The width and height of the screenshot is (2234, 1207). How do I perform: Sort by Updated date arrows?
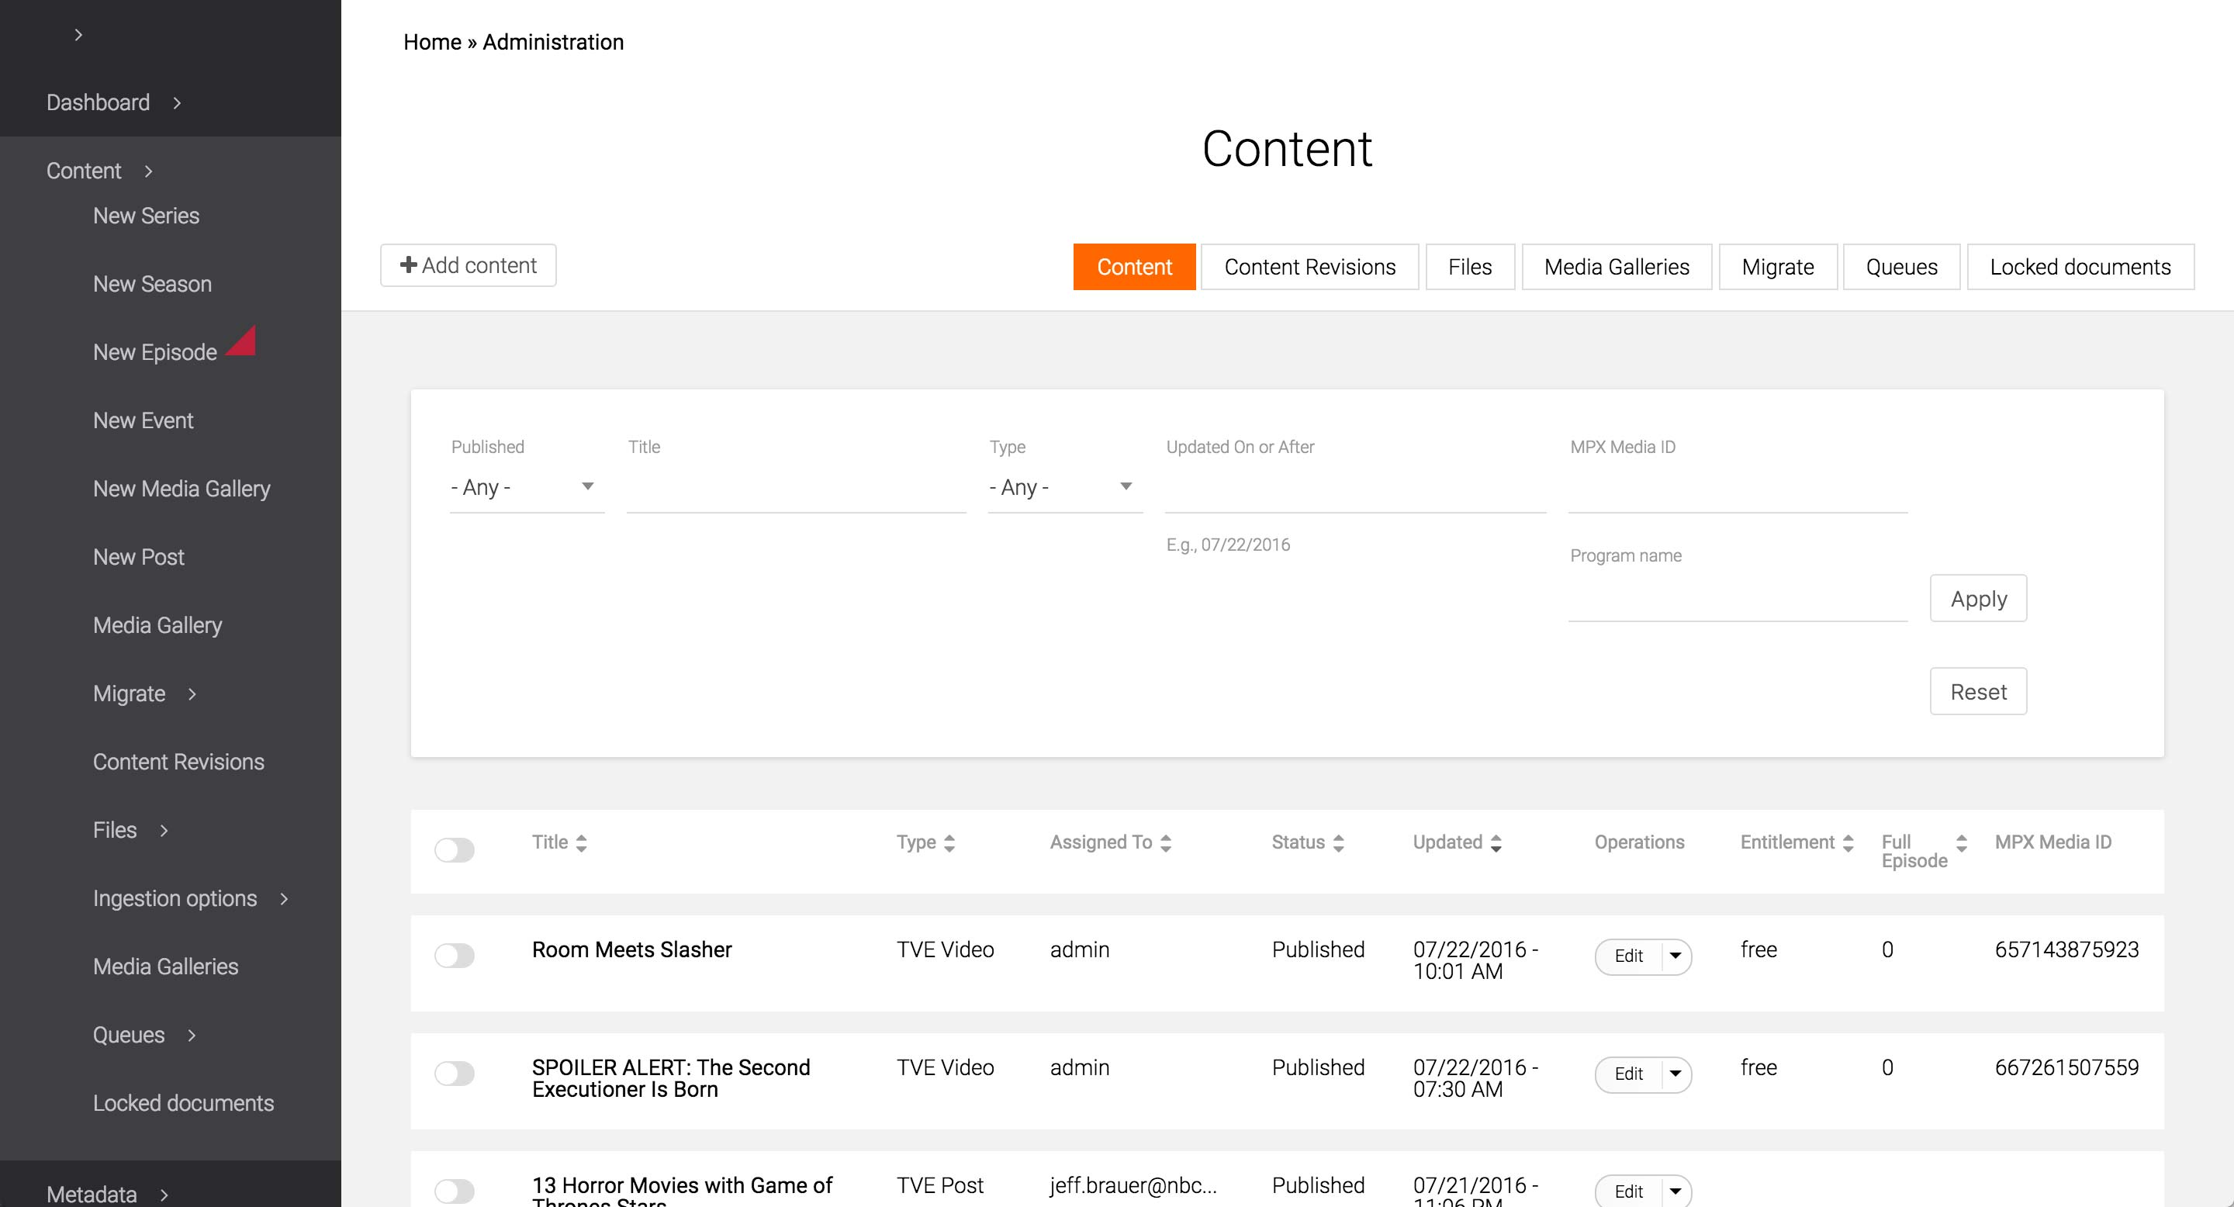[1496, 843]
